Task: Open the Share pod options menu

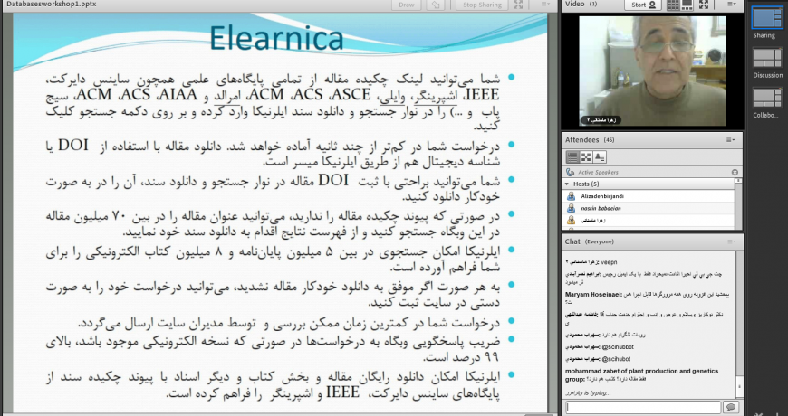Action: tap(545, 5)
